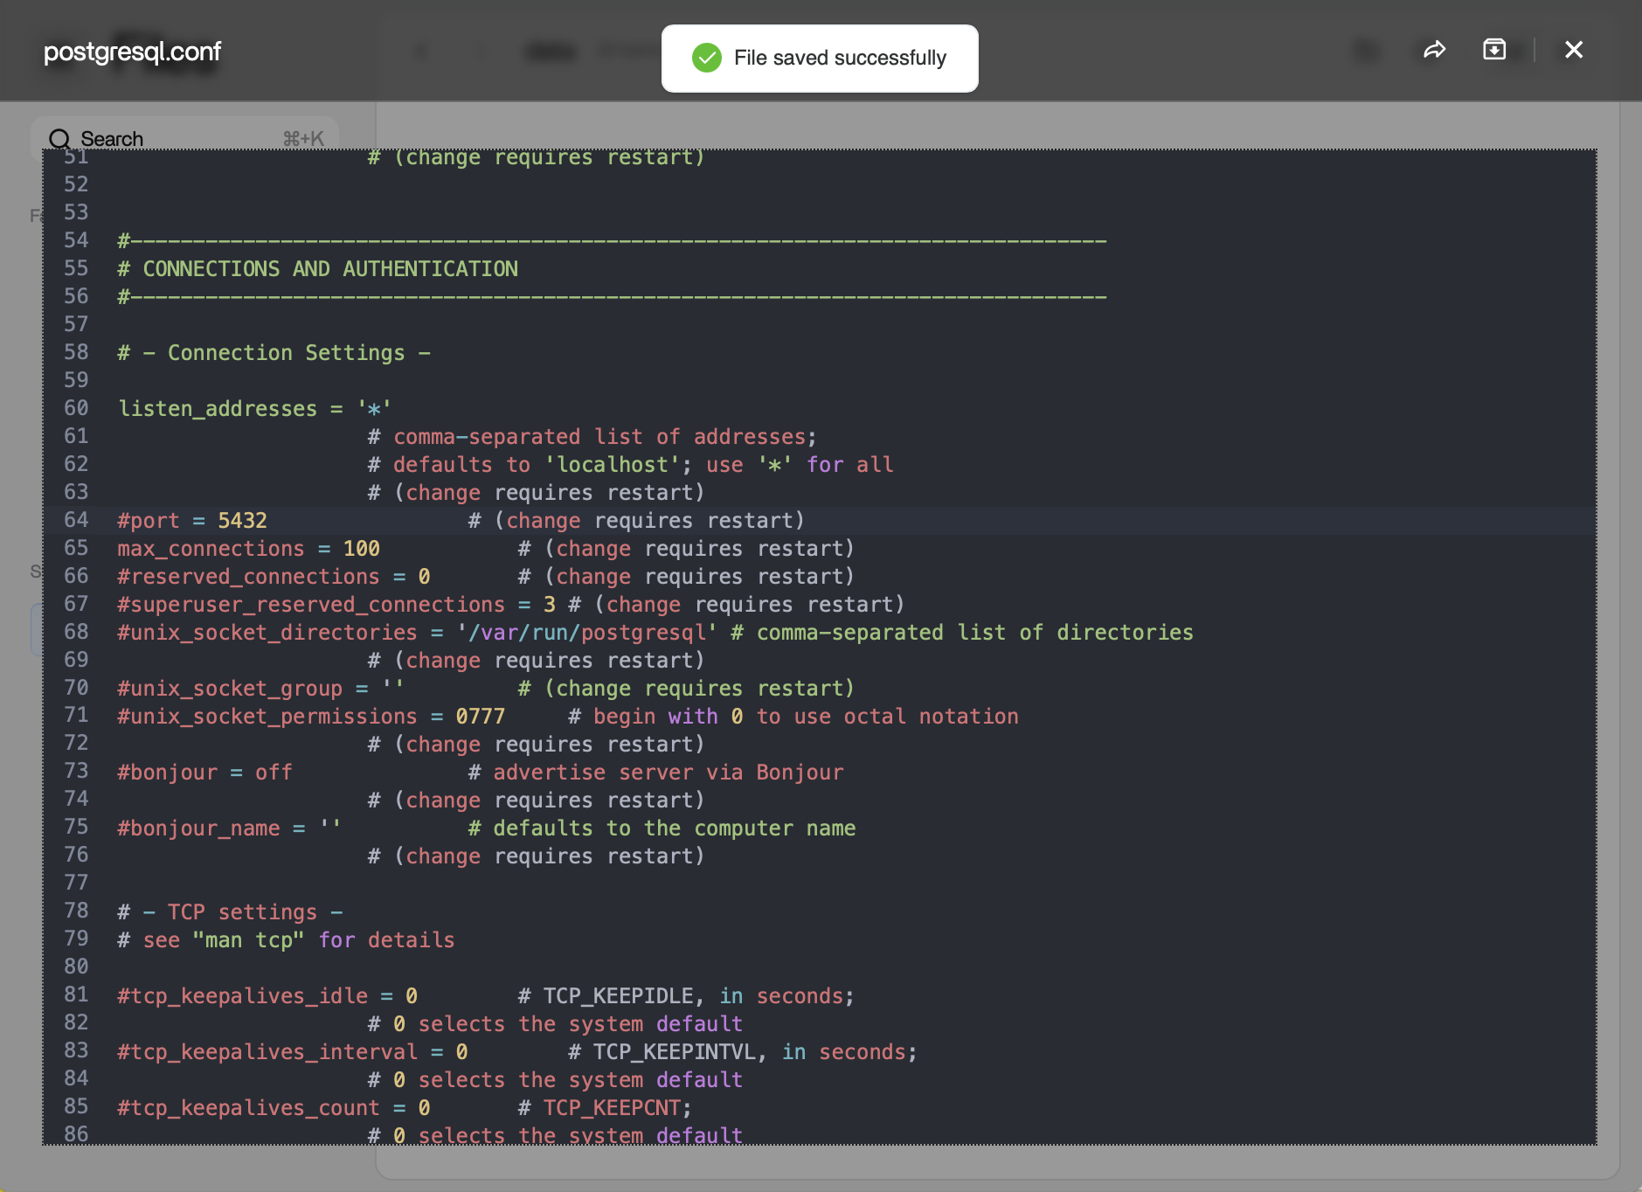Click the '# - TCP settings -' comment
The width and height of the screenshot is (1642, 1192).
(x=230, y=911)
